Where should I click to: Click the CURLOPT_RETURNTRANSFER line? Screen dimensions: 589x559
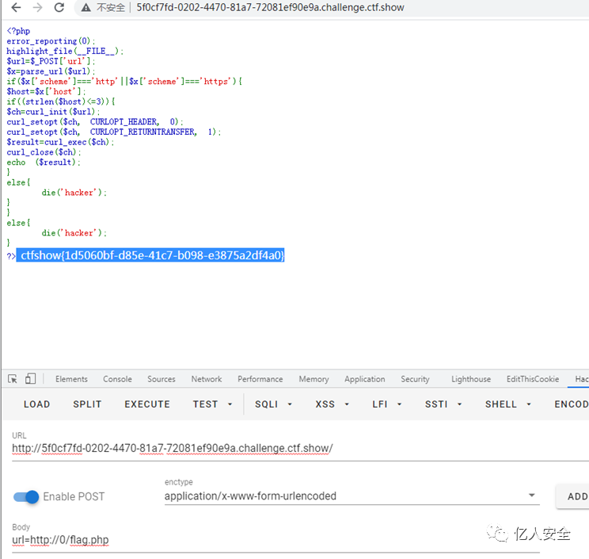coord(114,132)
